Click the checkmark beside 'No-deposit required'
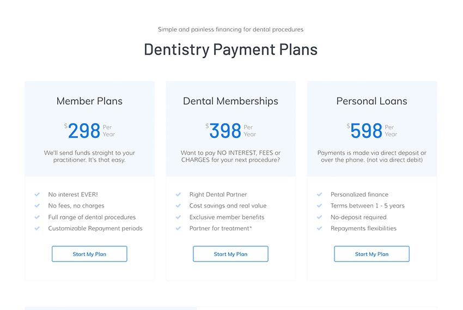 pyautogui.click(x=319, y=217)
